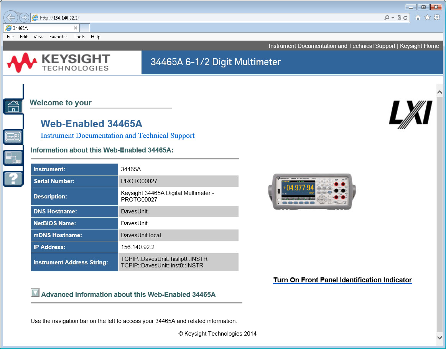Click the browser Back arrow button
The image size is (446, 349).
10,18
